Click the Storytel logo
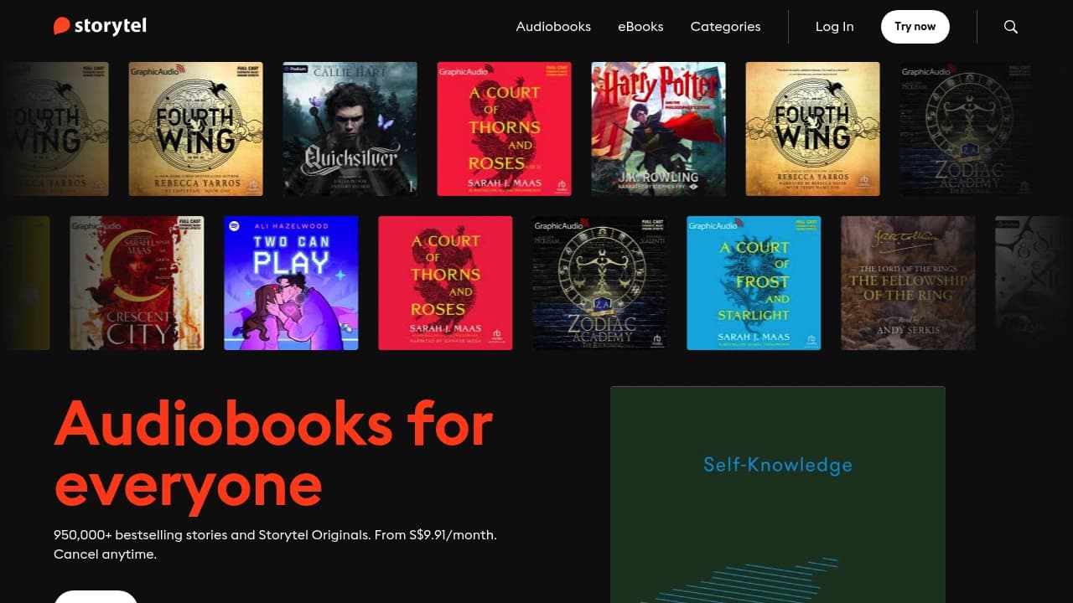The width and height of the screenshot is (1073, 603). [x=100, y=26]
